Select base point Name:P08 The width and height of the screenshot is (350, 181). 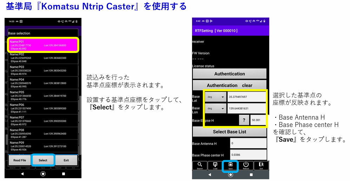(x=43, y=134)
